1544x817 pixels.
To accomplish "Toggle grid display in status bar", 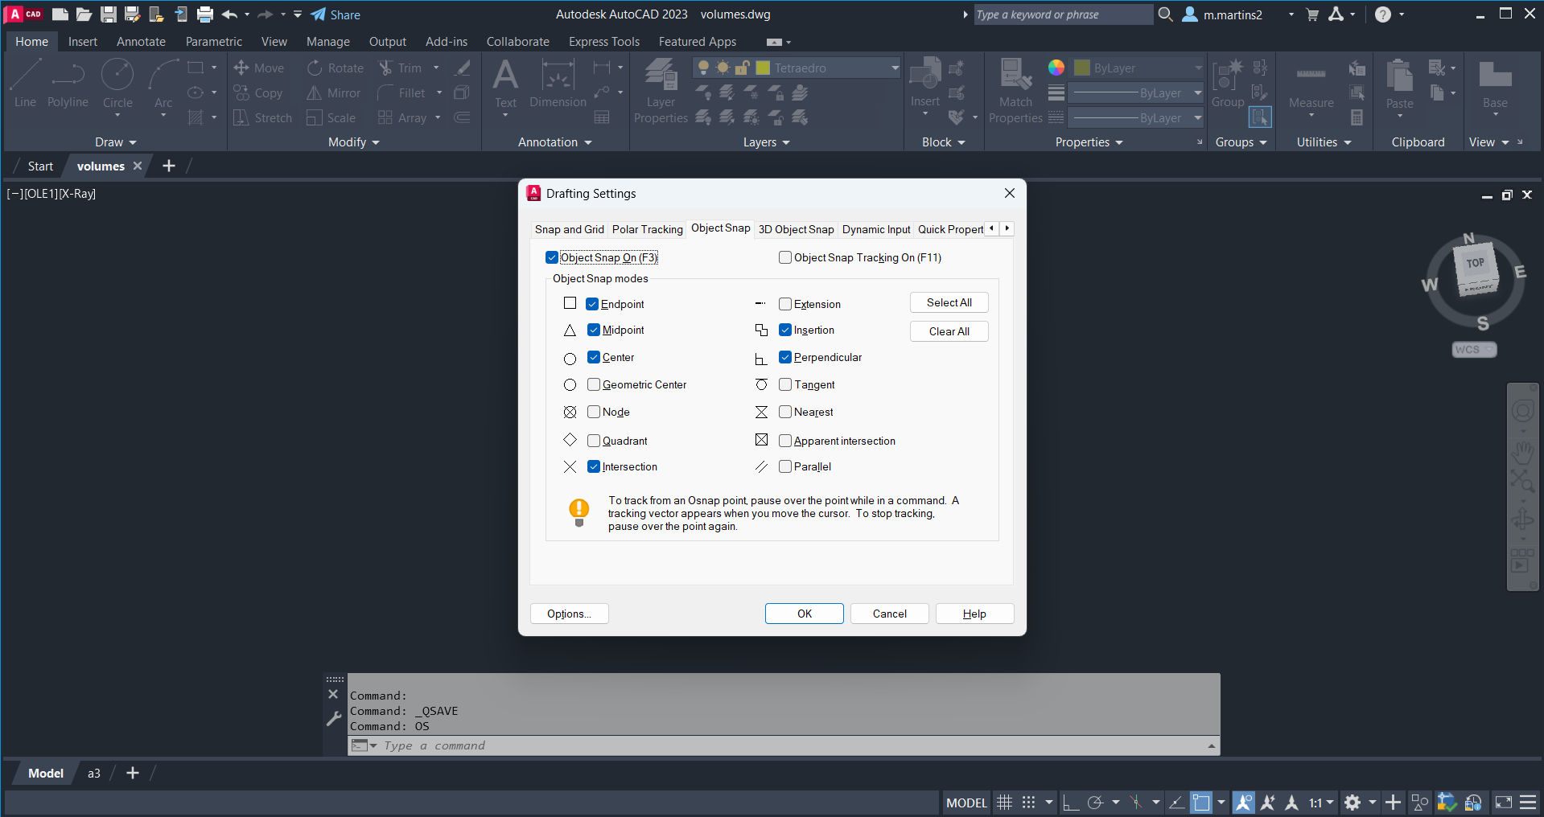I will tap(1004, 803).
